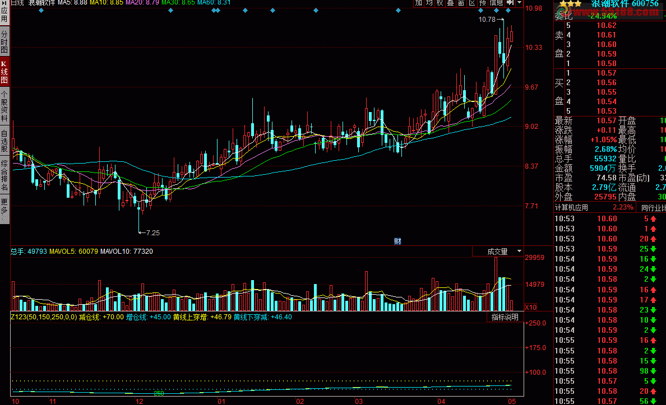Screen dimensions: 666x405
Task: Click the 7.25 low price label
Action: pyautogui.click(x=153, y=232)
